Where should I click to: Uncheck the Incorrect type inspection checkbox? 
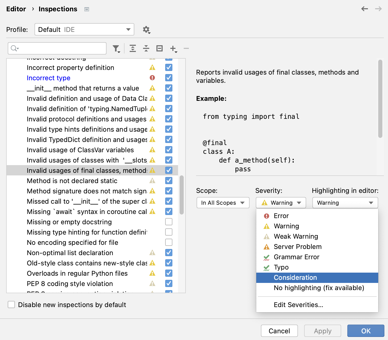point(169,78)
